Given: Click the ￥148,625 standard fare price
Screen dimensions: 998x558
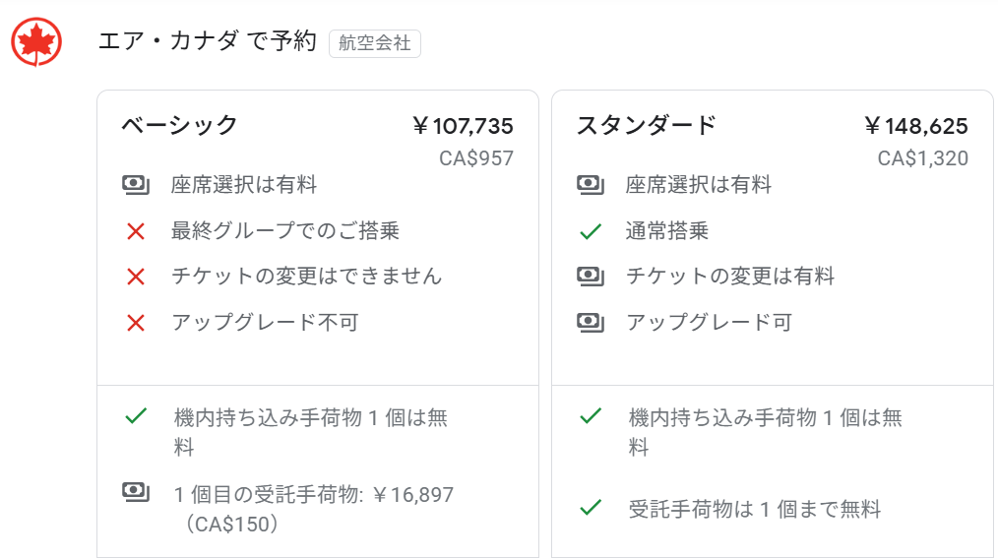Looking at the screenshot, I should 916,126.
